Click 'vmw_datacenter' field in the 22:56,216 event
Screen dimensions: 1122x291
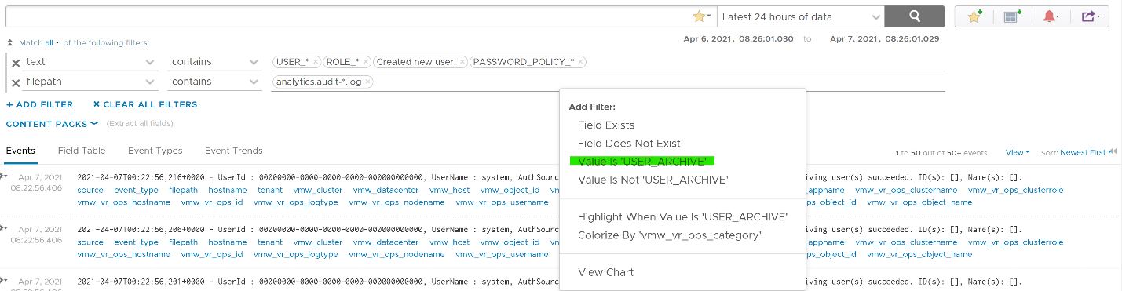click(386, 190)
